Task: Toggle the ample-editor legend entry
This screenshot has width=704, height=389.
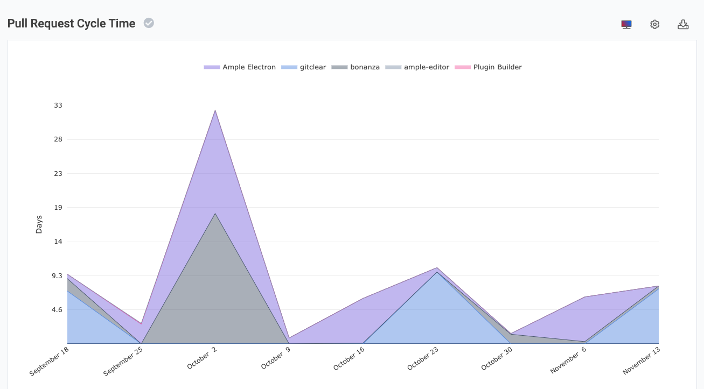Action: point(426,67)
